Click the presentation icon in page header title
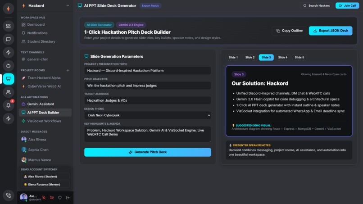Viewport: 363px width, 204px height. (x=80, y=5)
